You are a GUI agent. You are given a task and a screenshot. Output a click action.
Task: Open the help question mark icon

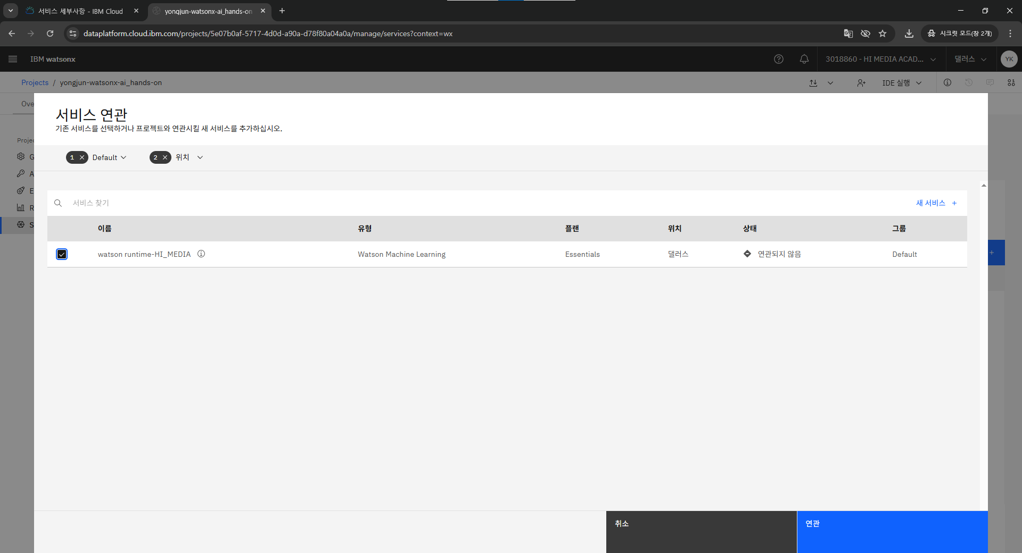tap(779, 59)
